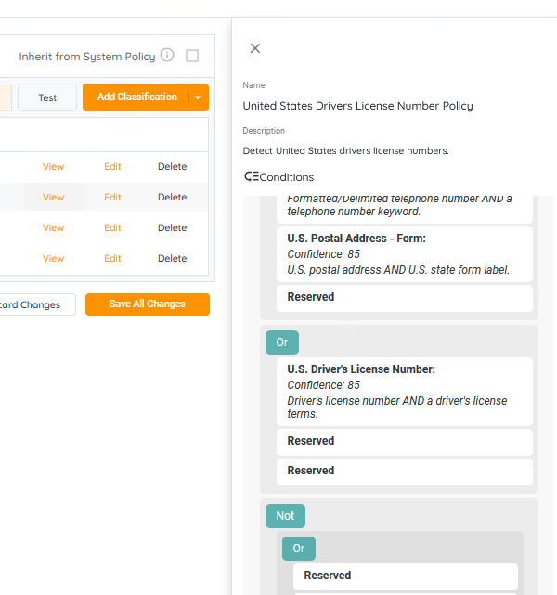Close the policy details side panel
The image size is (557, 595).
point(255,48)
